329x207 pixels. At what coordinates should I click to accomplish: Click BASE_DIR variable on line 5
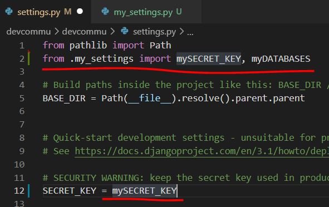click(x=64, y=98)
